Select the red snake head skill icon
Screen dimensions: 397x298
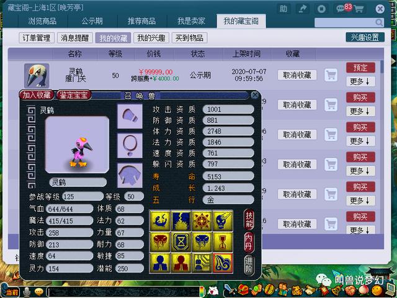coord(160,242)
